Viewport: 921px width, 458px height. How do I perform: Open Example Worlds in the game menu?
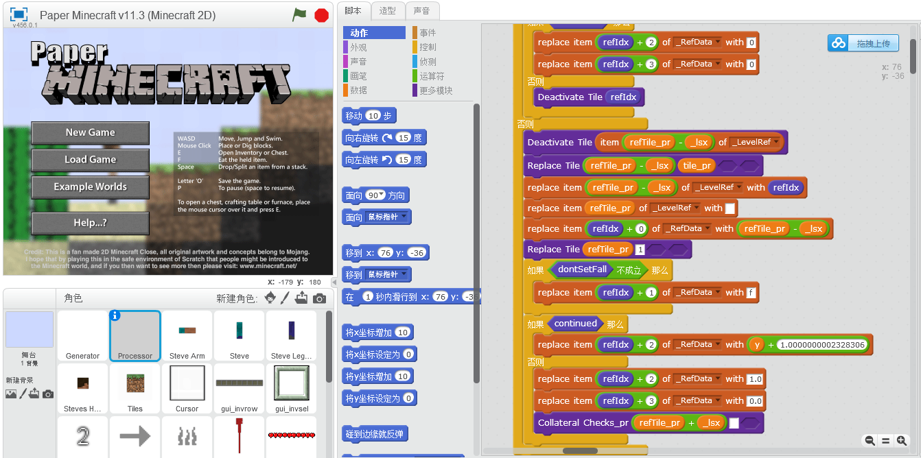pyautogui.click(x=90, y=187)
